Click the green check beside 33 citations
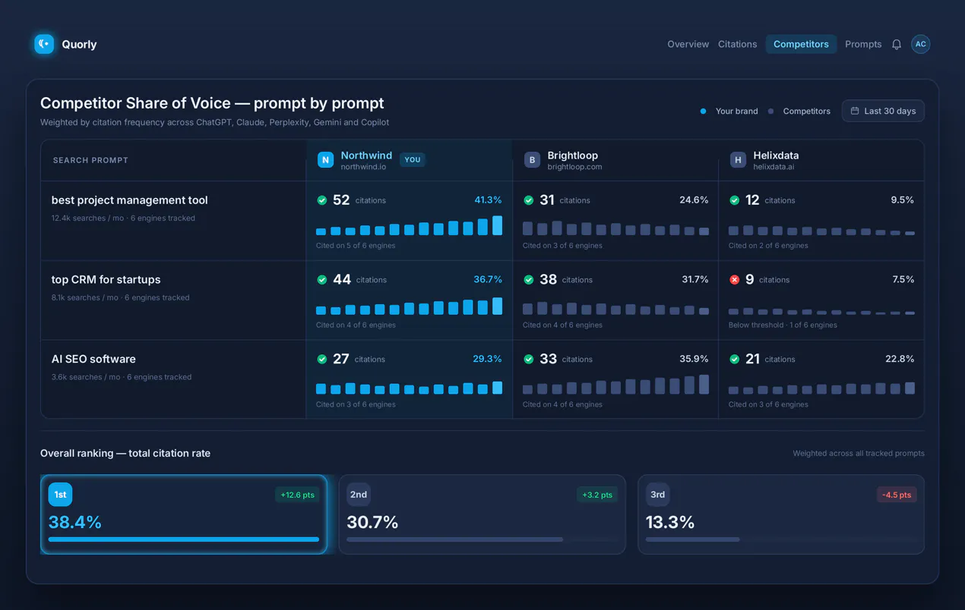Image resolution: width=965 pixels, height=610 pixels. [x=529, y=359]
